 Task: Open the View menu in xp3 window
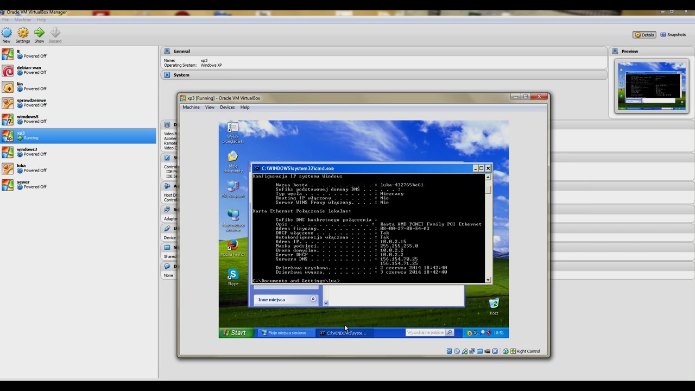(210, 107)
